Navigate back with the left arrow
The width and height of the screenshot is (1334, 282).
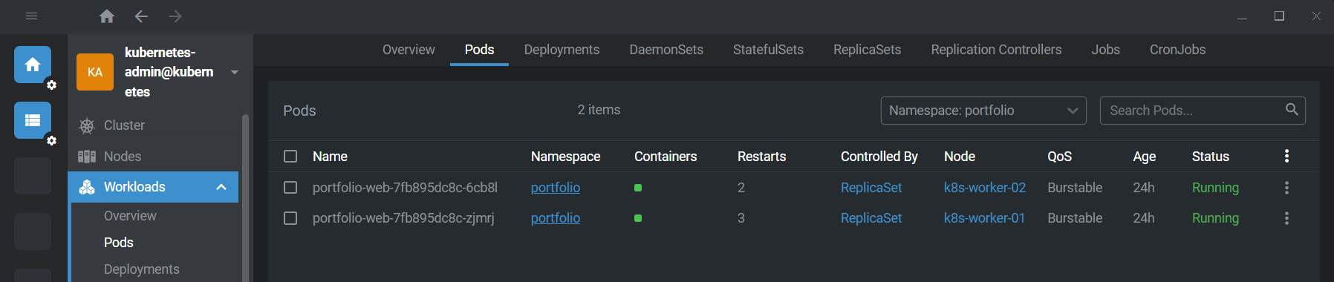tap(141, 16)
